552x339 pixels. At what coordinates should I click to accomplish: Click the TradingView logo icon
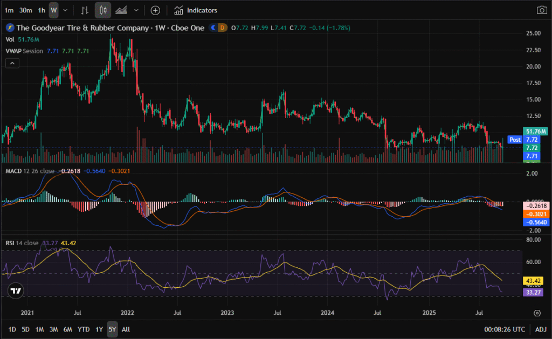tap(16, 290)
